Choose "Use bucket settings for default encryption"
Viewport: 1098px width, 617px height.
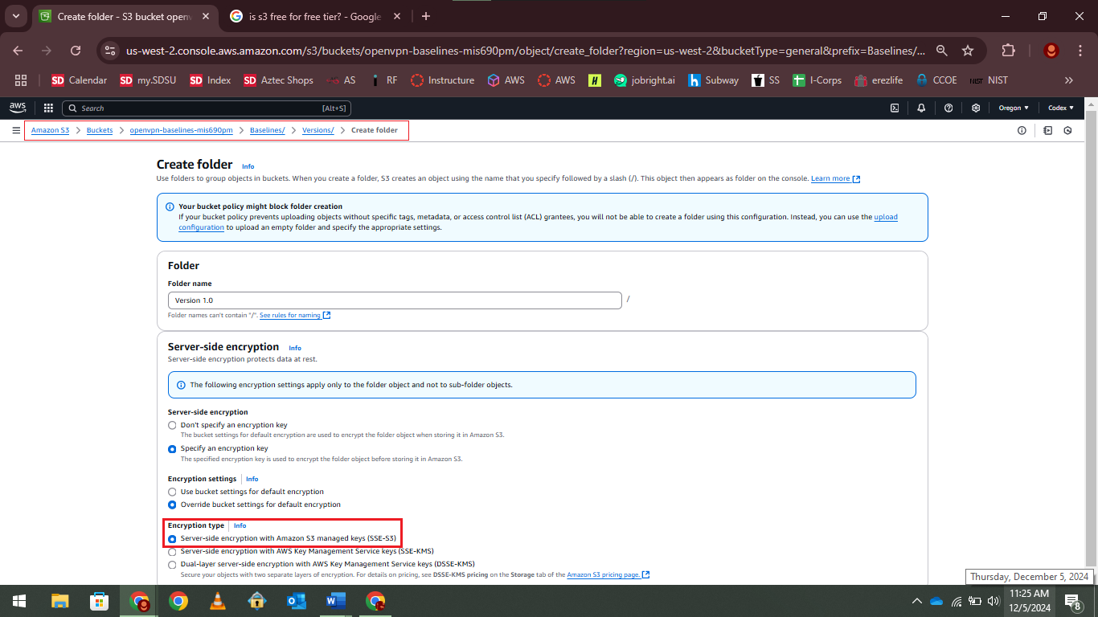coord(172,492)
